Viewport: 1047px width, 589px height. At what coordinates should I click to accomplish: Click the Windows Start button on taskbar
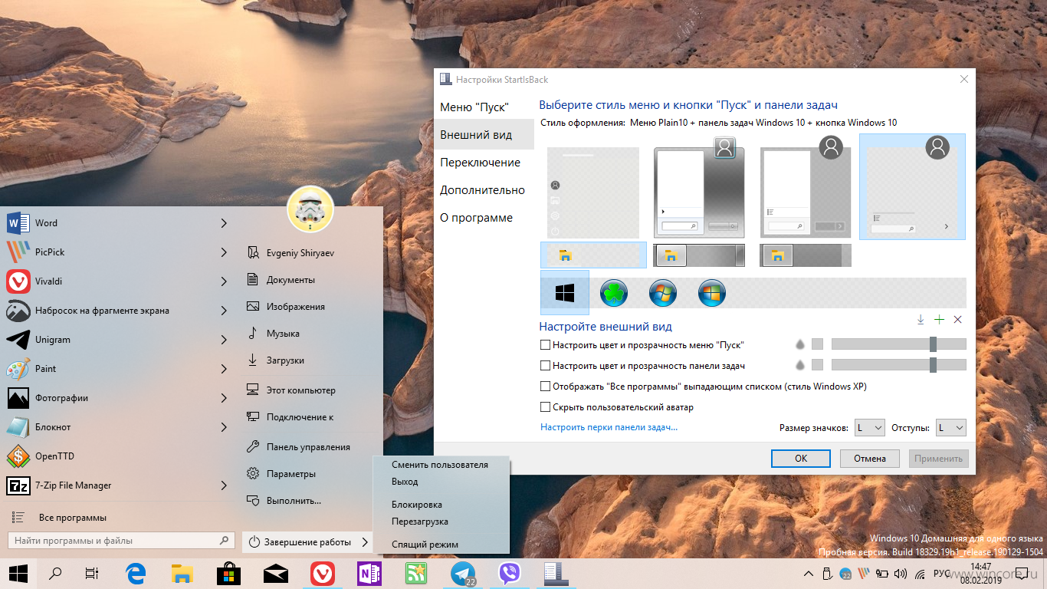(18, 573)
